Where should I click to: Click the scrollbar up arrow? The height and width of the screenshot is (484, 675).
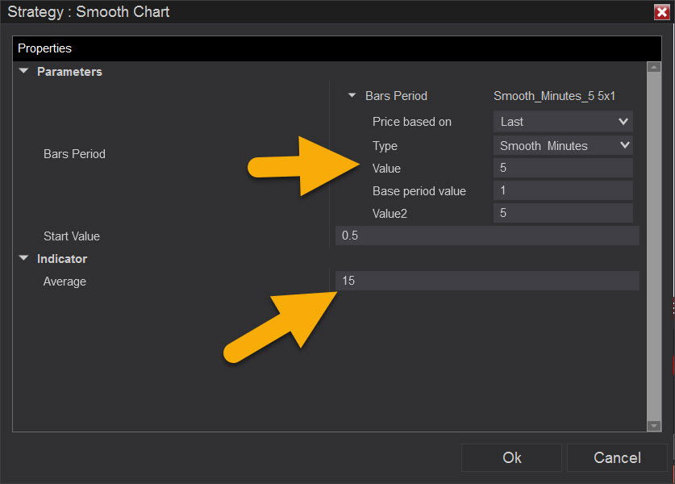pyautogui.click(x=654, y=67)
